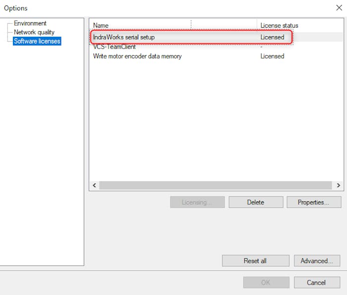347x295 pixels.
Task: Confirm the dialog with OK
Action: click(x=265, y=283)
